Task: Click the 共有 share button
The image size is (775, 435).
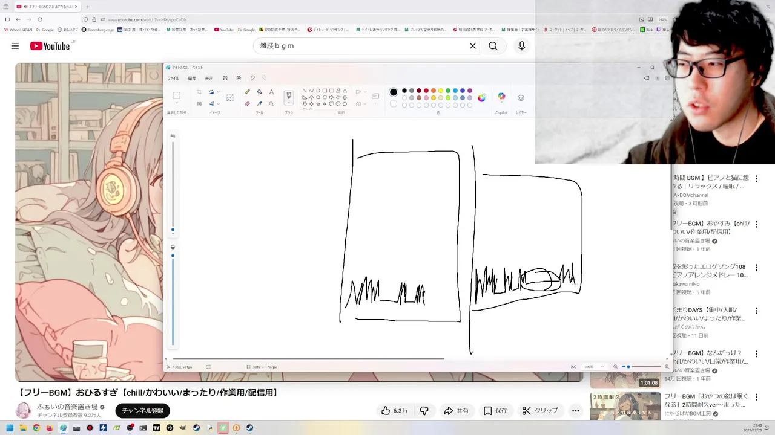Action: pos(457,411)
